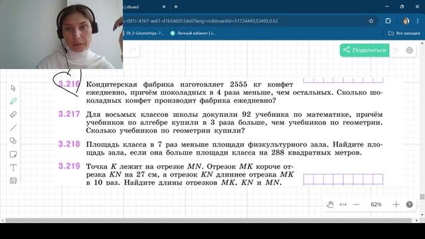425x239 pixels.
Task: Open the help question mark
Action: pos(409,204)
